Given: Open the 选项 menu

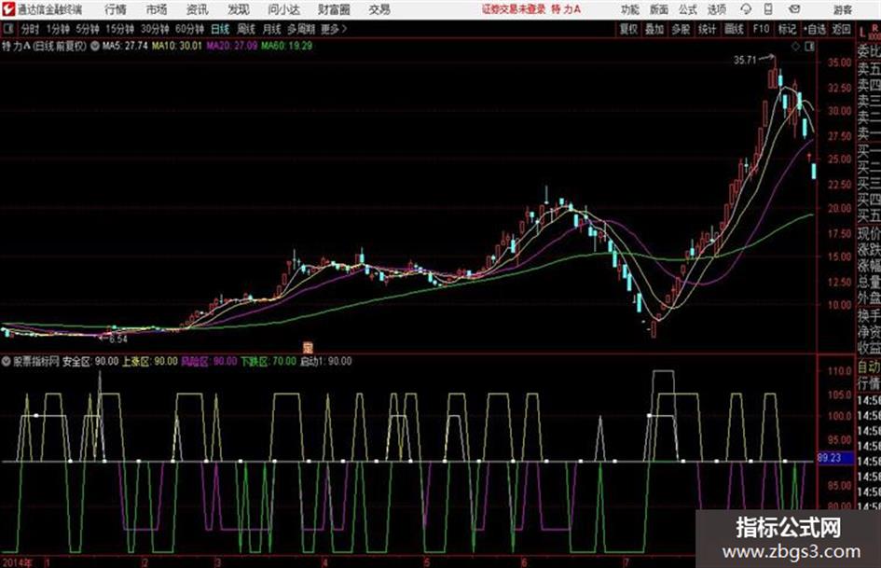Looking at the screenshot, I should [x=717, y=9].
